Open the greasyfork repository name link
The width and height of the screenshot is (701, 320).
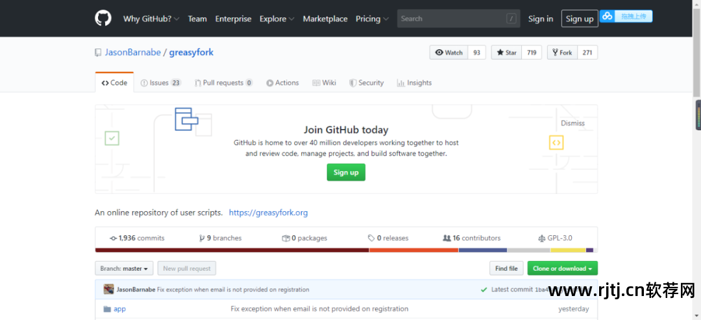(x=191, y=52)
